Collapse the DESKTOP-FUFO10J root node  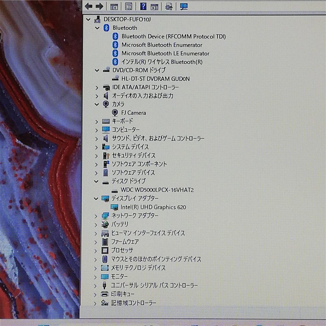point(88,20)
